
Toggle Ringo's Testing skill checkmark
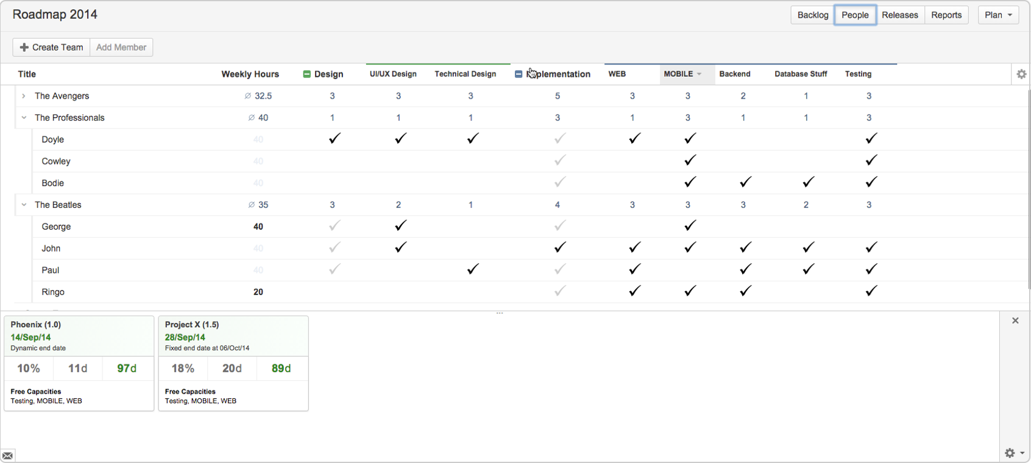pyautogui.click(x=871, y=291)
